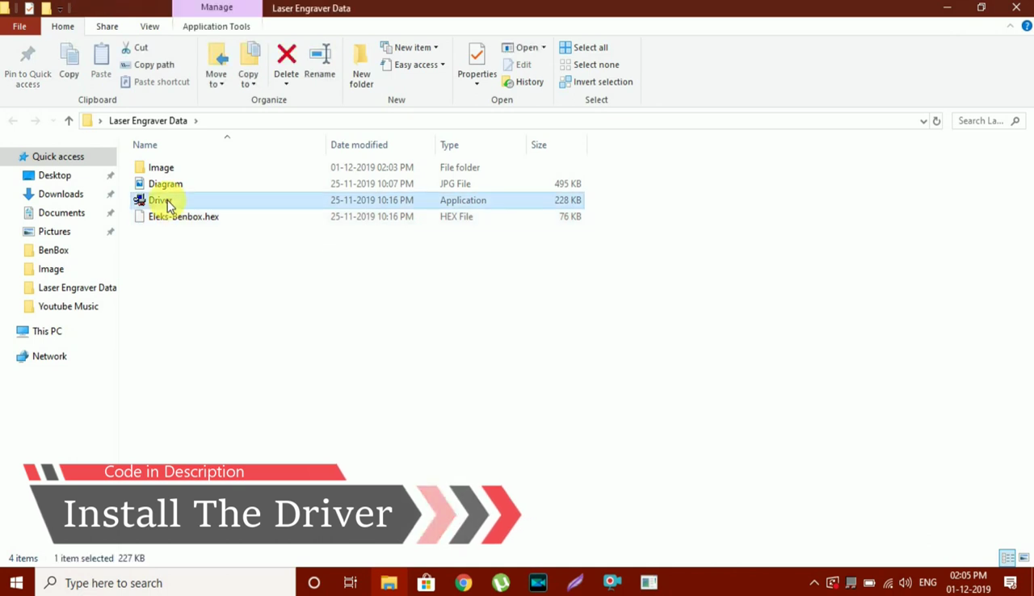This screenshot has width=1034, height=596.
Task: Open the volume control in system tray
Action: pyautogui.click(x=906, y=583)
